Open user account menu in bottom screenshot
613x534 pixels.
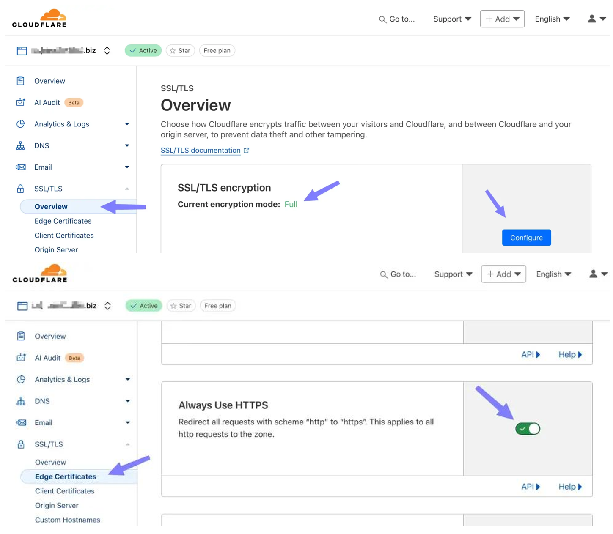click(x=598, y=274)
